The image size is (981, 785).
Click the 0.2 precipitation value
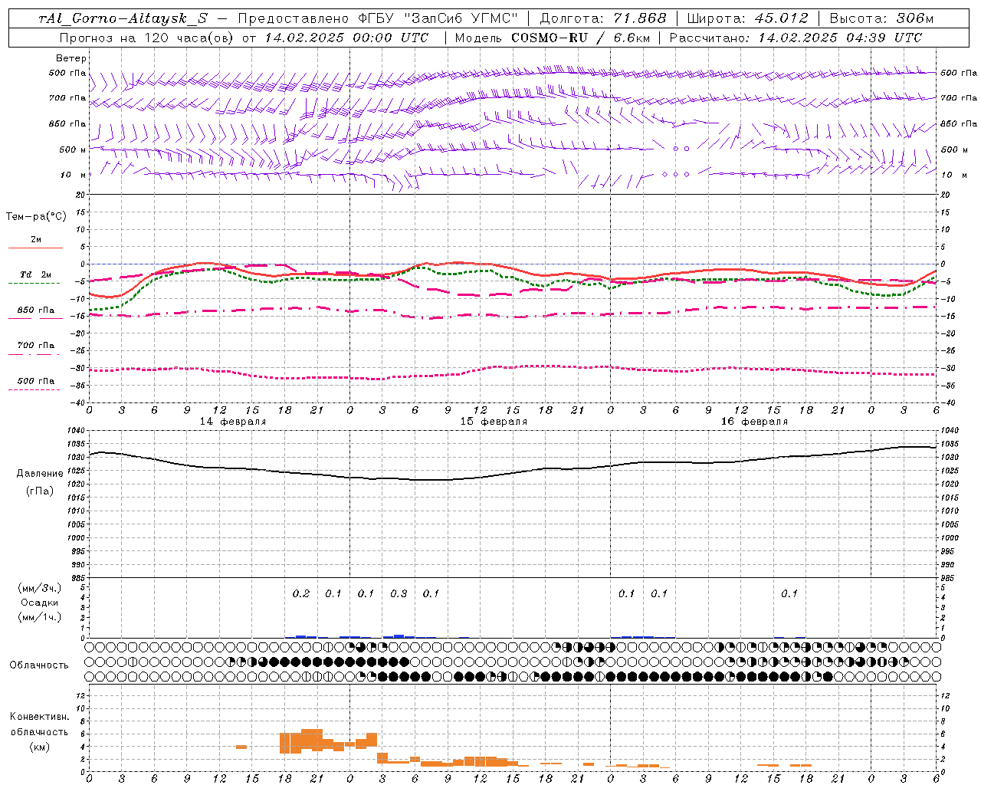(x=301, y=593)
